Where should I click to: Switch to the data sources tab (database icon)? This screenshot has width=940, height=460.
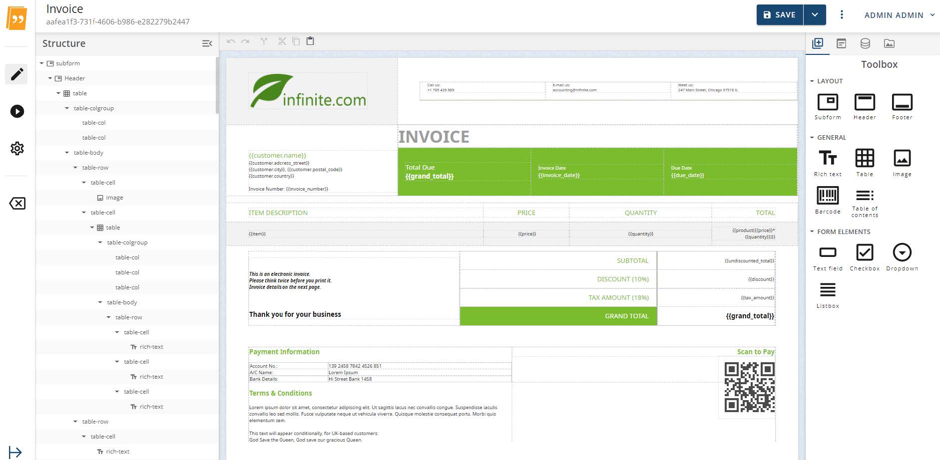865,43
